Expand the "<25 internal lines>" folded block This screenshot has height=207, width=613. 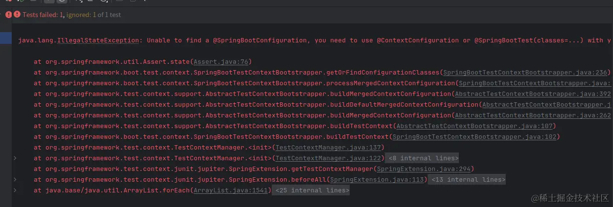(x=311, y=190)
